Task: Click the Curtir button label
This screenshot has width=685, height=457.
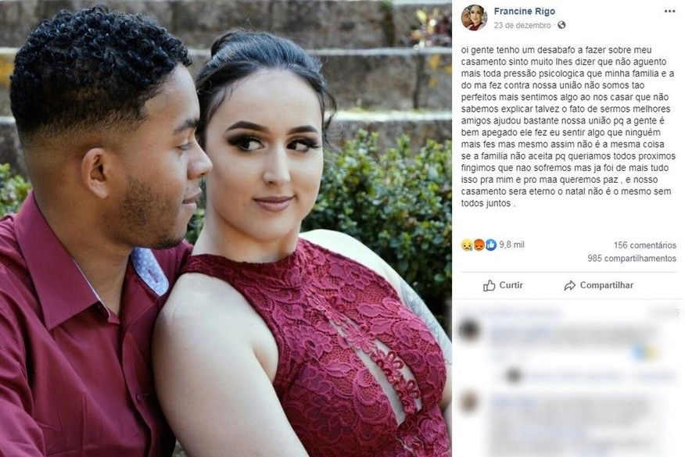Action: pos(511,285)
